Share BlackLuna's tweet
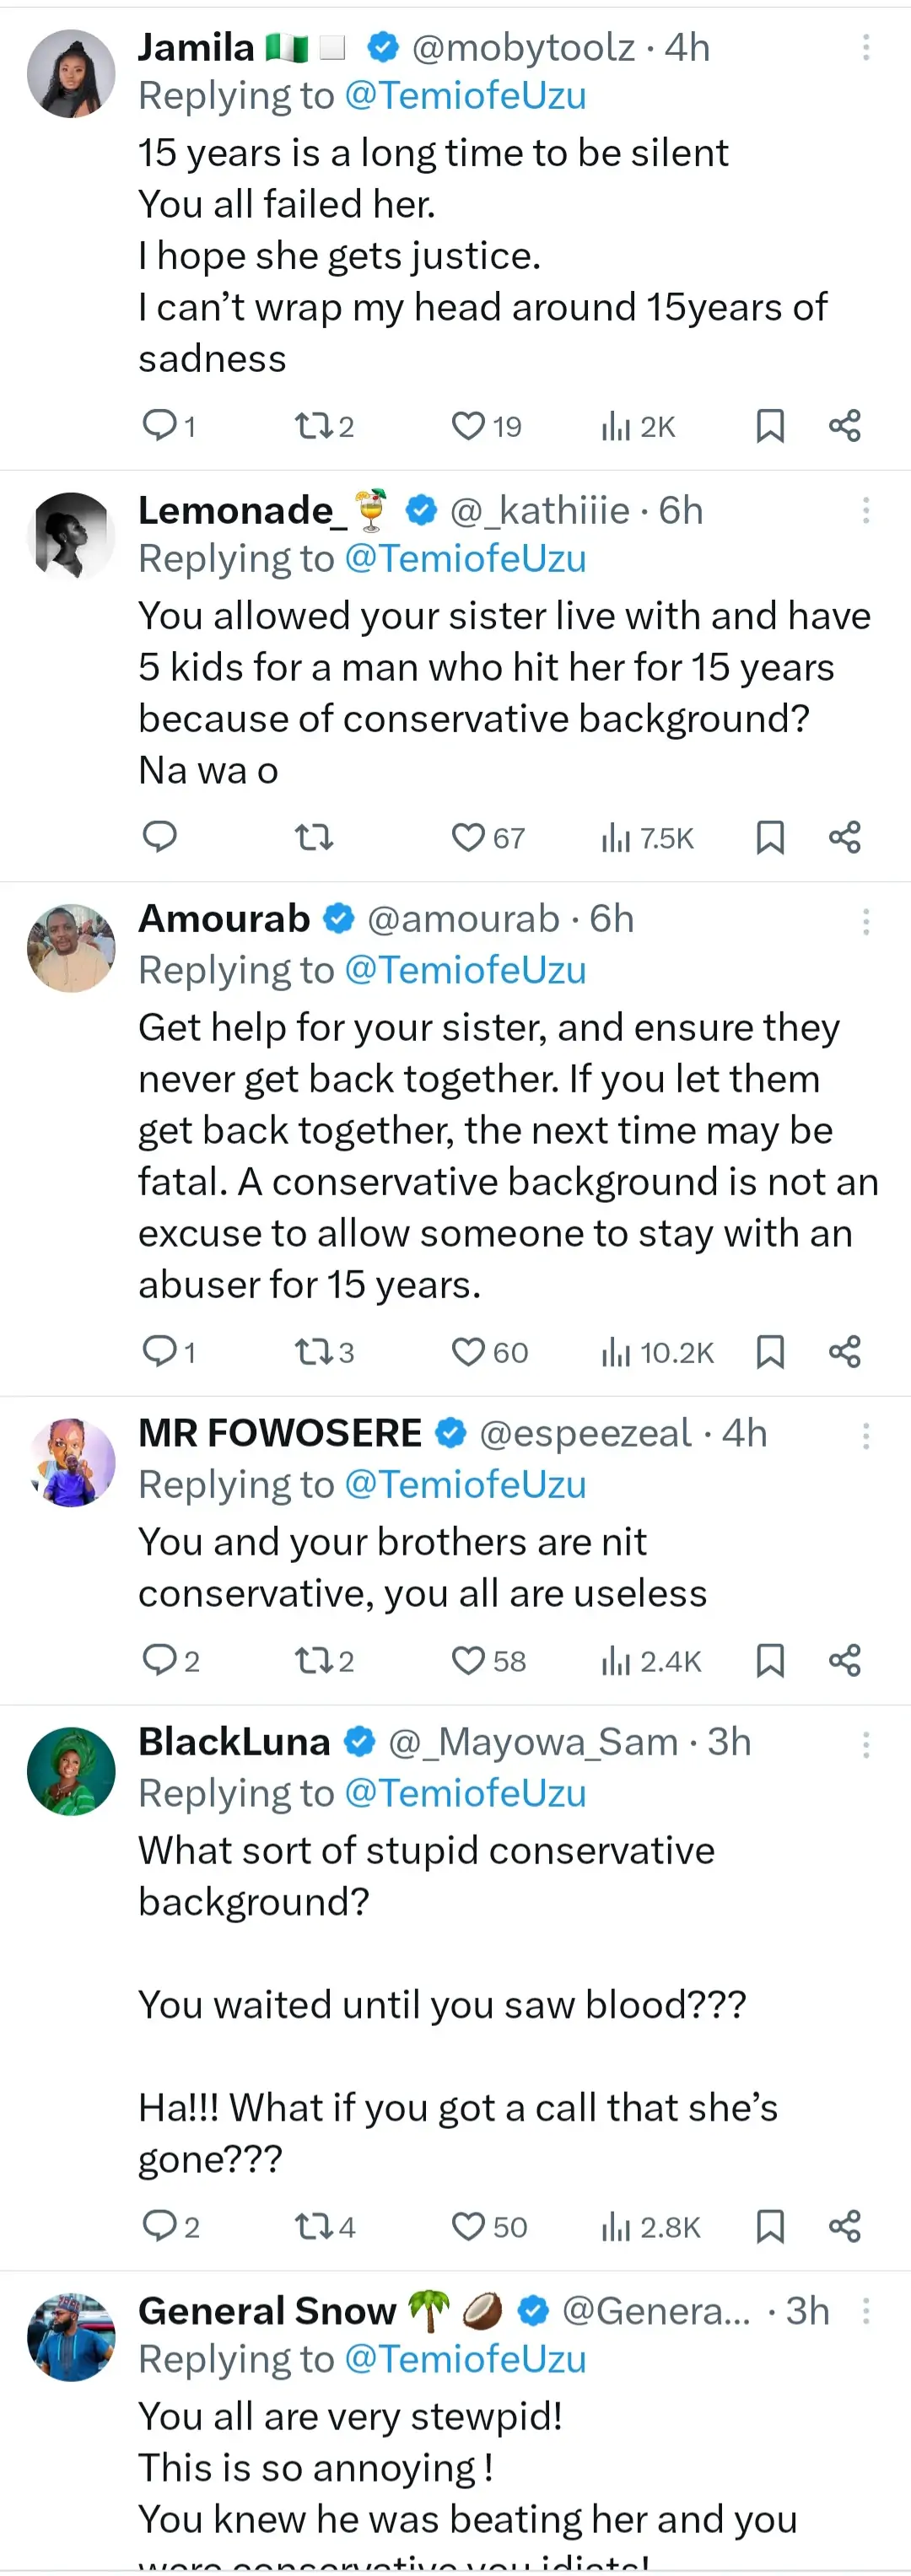Image resolution: width=911 pixels, height=2576 pixels. [x=844, y=2226]
